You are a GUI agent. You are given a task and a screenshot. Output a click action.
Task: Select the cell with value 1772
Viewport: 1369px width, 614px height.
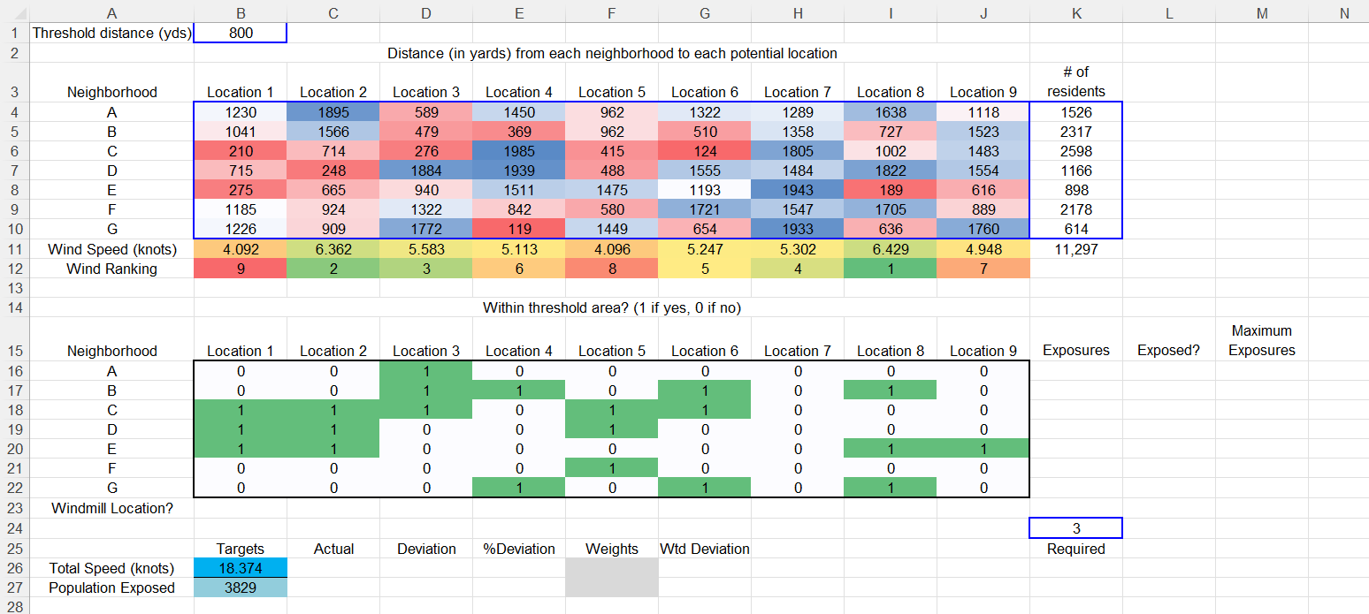(x=426, y=229)
